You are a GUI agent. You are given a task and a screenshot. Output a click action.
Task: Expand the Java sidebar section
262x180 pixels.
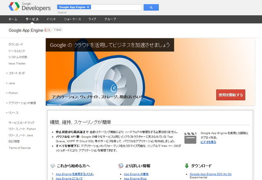point(11,83)
